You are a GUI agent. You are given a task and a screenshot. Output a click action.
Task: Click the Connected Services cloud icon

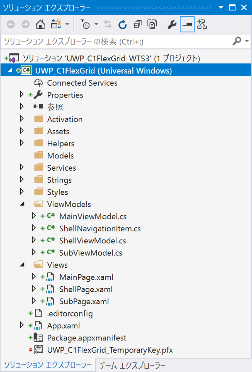pyautogui.click(x=38, y=83)
